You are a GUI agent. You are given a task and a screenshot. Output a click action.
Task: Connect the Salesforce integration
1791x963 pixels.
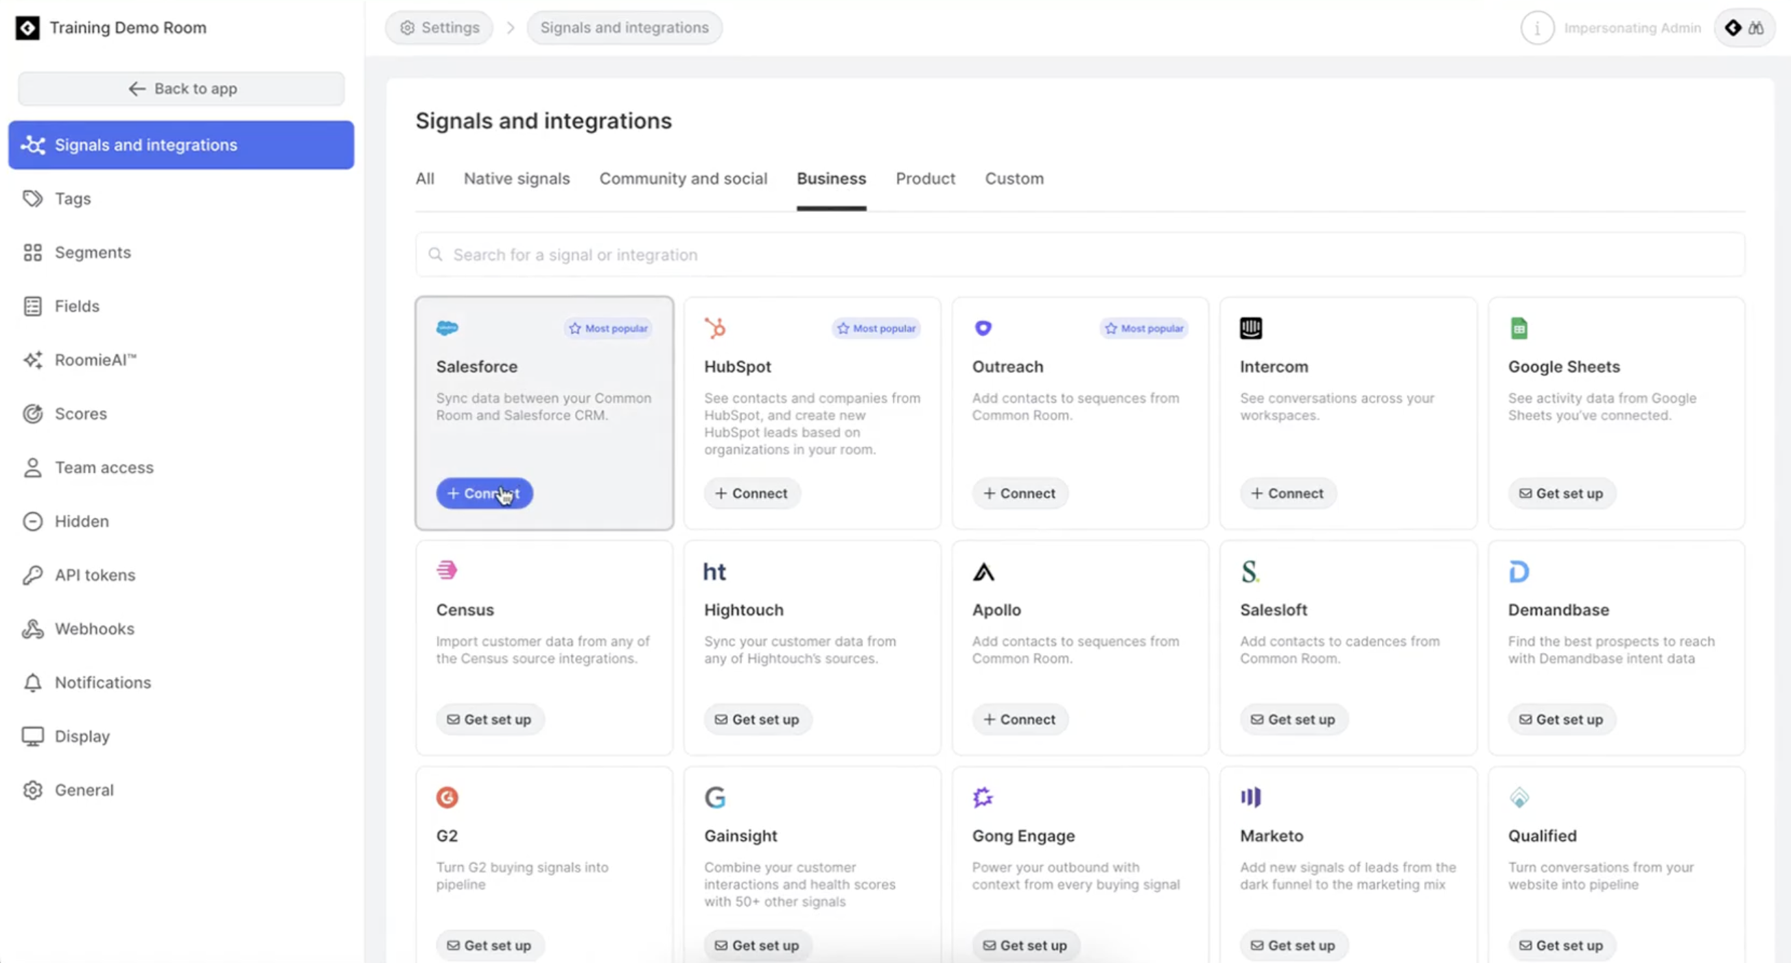click(484, 493)
